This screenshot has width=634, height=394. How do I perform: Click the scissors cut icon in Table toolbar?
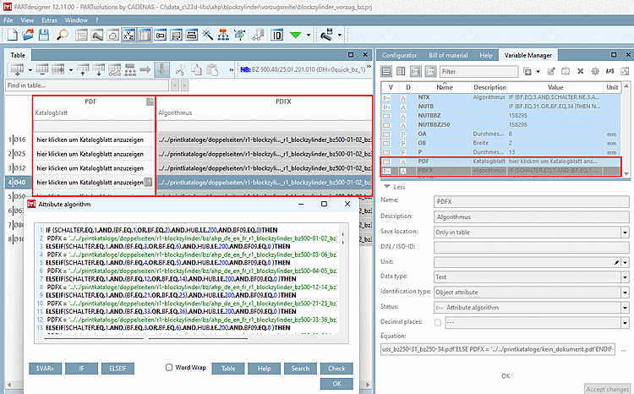tap(180, 69)
